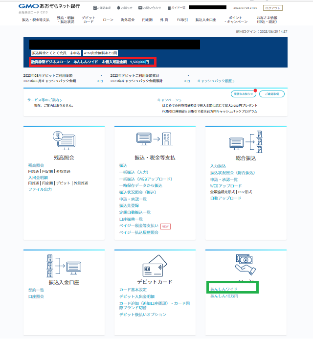Open 残高・明細・振込状況 navigation menu

66,20
